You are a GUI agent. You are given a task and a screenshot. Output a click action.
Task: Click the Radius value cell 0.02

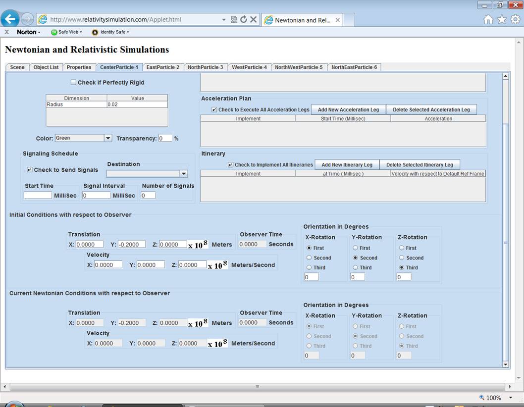pyautogui.click(x=137, y=104)
